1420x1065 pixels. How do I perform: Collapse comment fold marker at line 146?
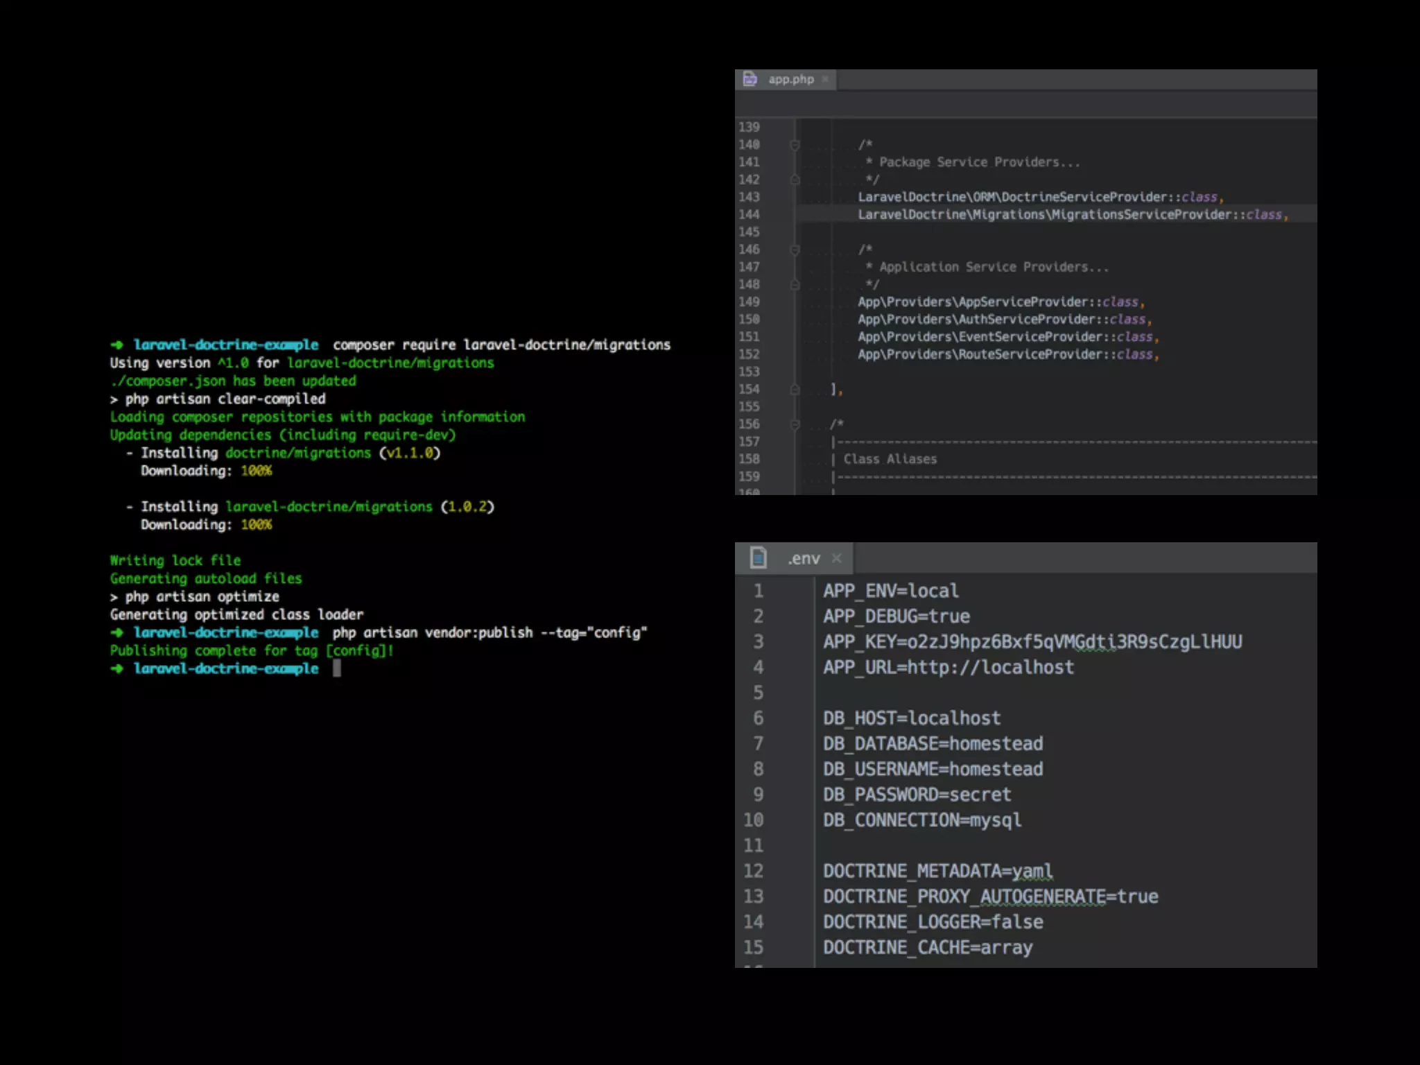pos(795,250)
